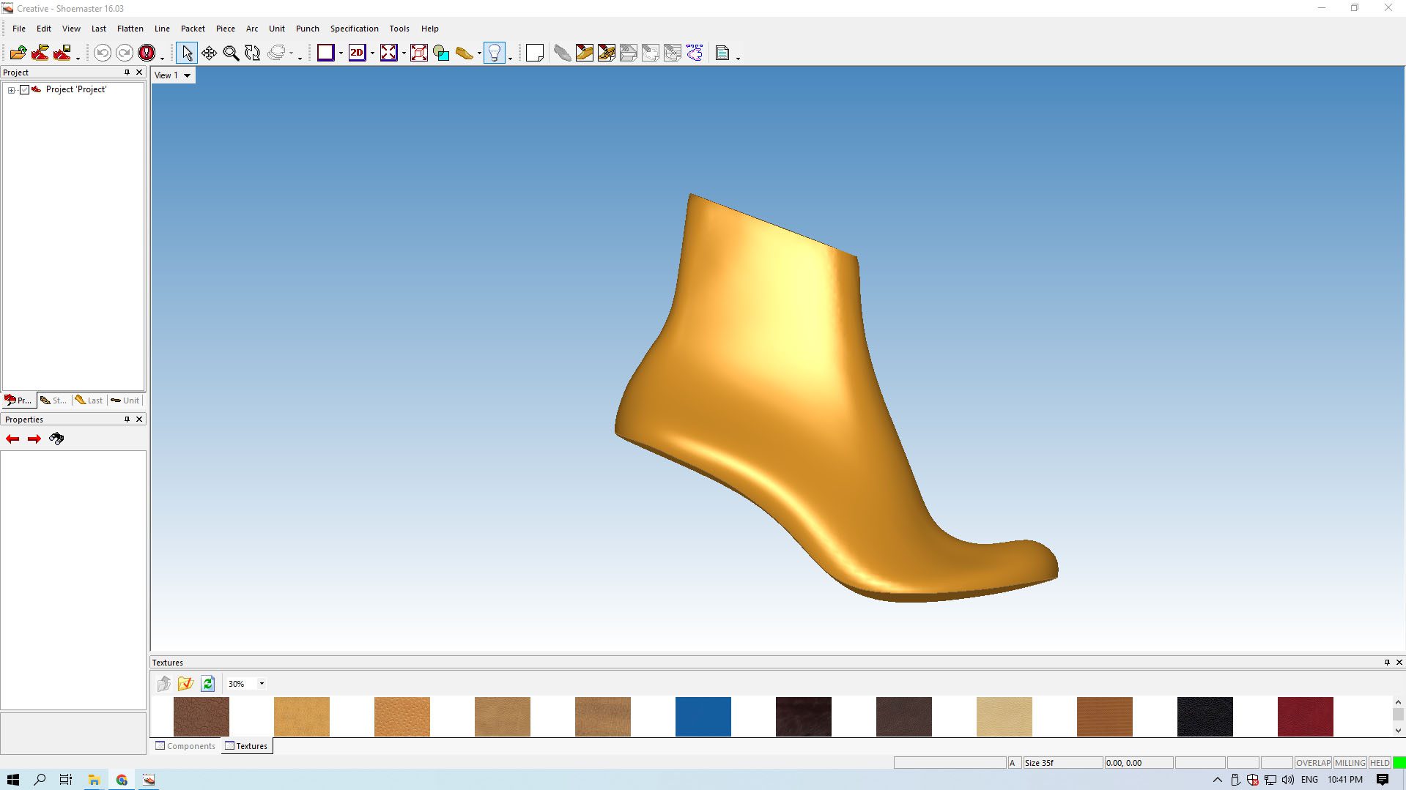This screenshot has height=790, width=1406.
Task: Toggle the OVERLAP status indicator
Action: [x=1313, y=763]
